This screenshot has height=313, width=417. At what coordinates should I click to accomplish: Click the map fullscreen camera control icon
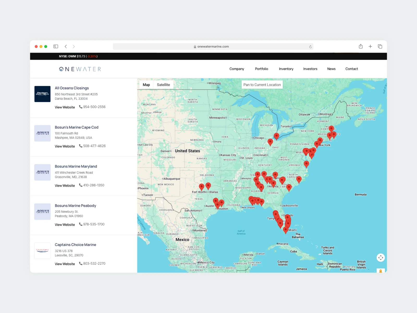pos(381,258)
